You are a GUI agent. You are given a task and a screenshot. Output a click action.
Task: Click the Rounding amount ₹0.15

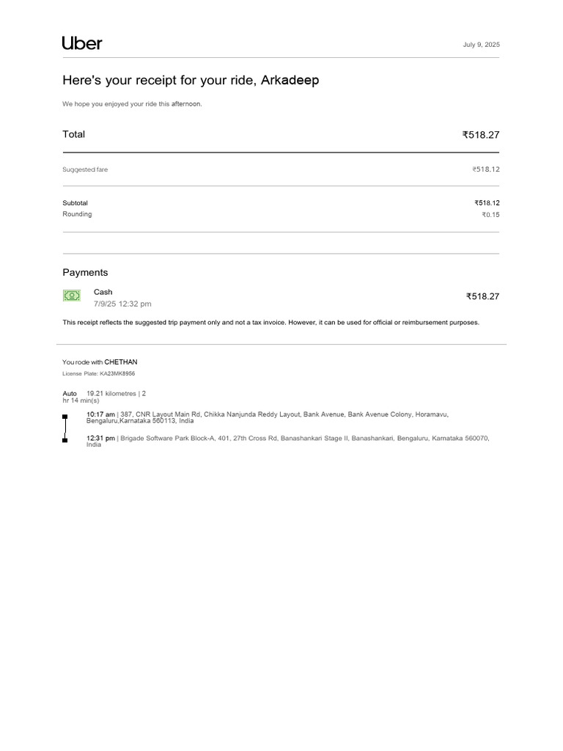click(x=490, y=215)
